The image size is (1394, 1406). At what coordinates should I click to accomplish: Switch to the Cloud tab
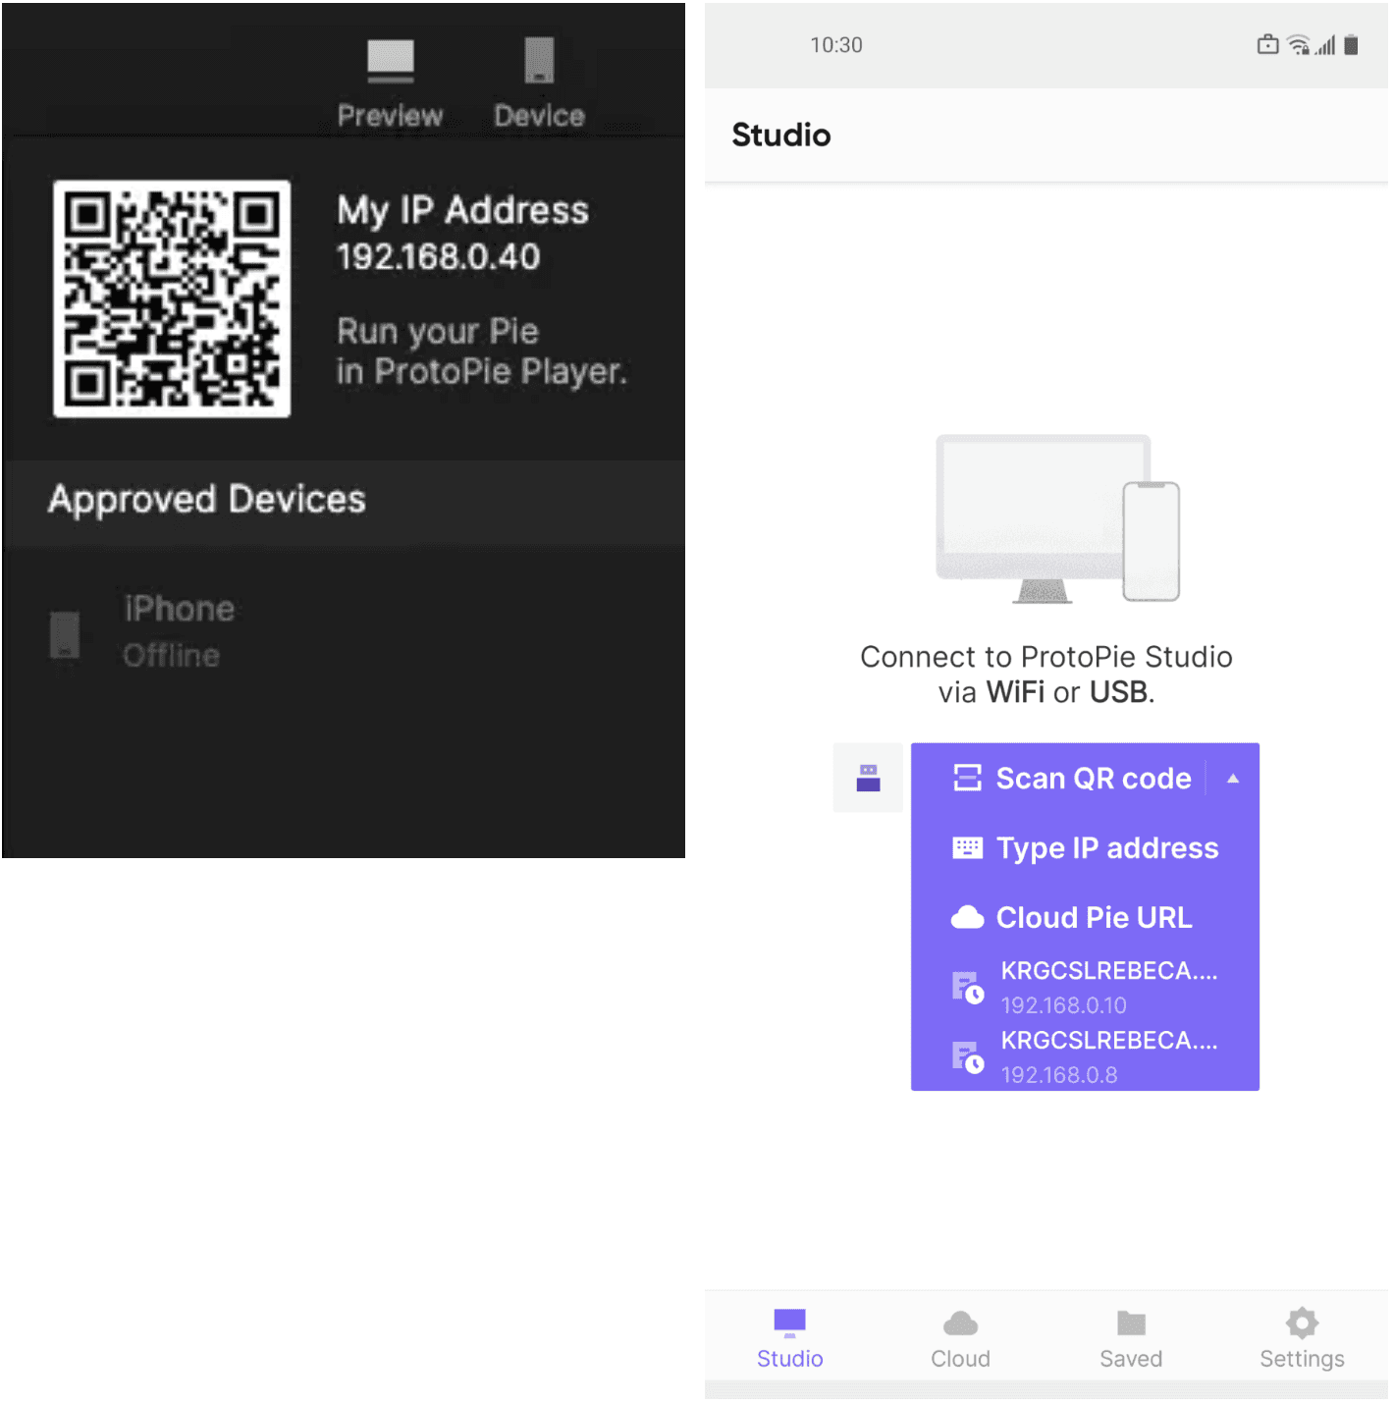tap(960, 1338)
